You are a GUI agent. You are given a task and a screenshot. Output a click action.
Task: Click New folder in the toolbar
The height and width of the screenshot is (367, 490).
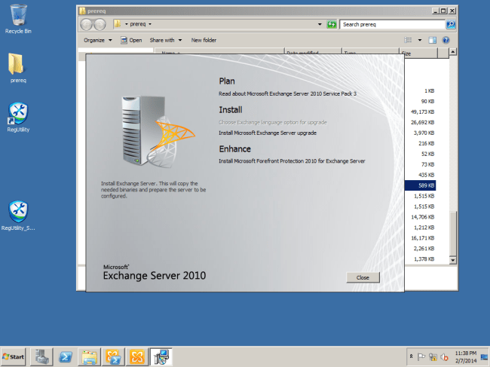click(x=204, y=40)
